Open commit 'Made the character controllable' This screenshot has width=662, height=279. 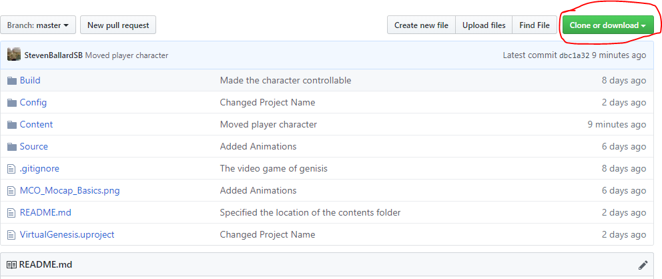286,80
